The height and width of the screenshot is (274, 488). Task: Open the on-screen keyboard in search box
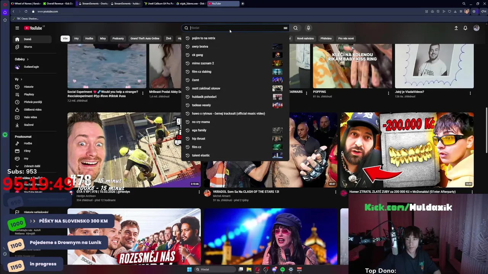[285, 28]
